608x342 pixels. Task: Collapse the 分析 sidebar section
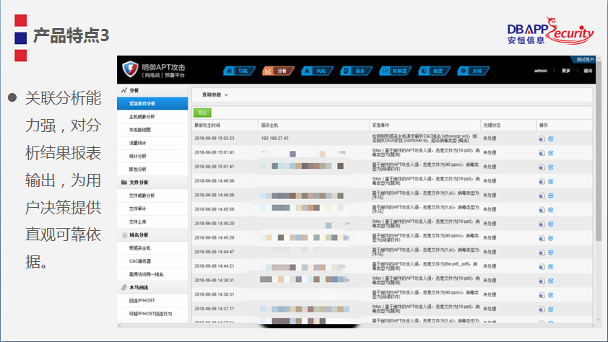coord(152,90)
